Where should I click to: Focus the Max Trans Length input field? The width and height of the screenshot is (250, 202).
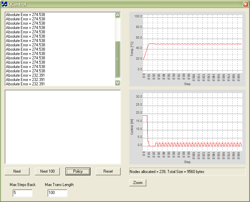pyautogui.click(x=58, y=193)
